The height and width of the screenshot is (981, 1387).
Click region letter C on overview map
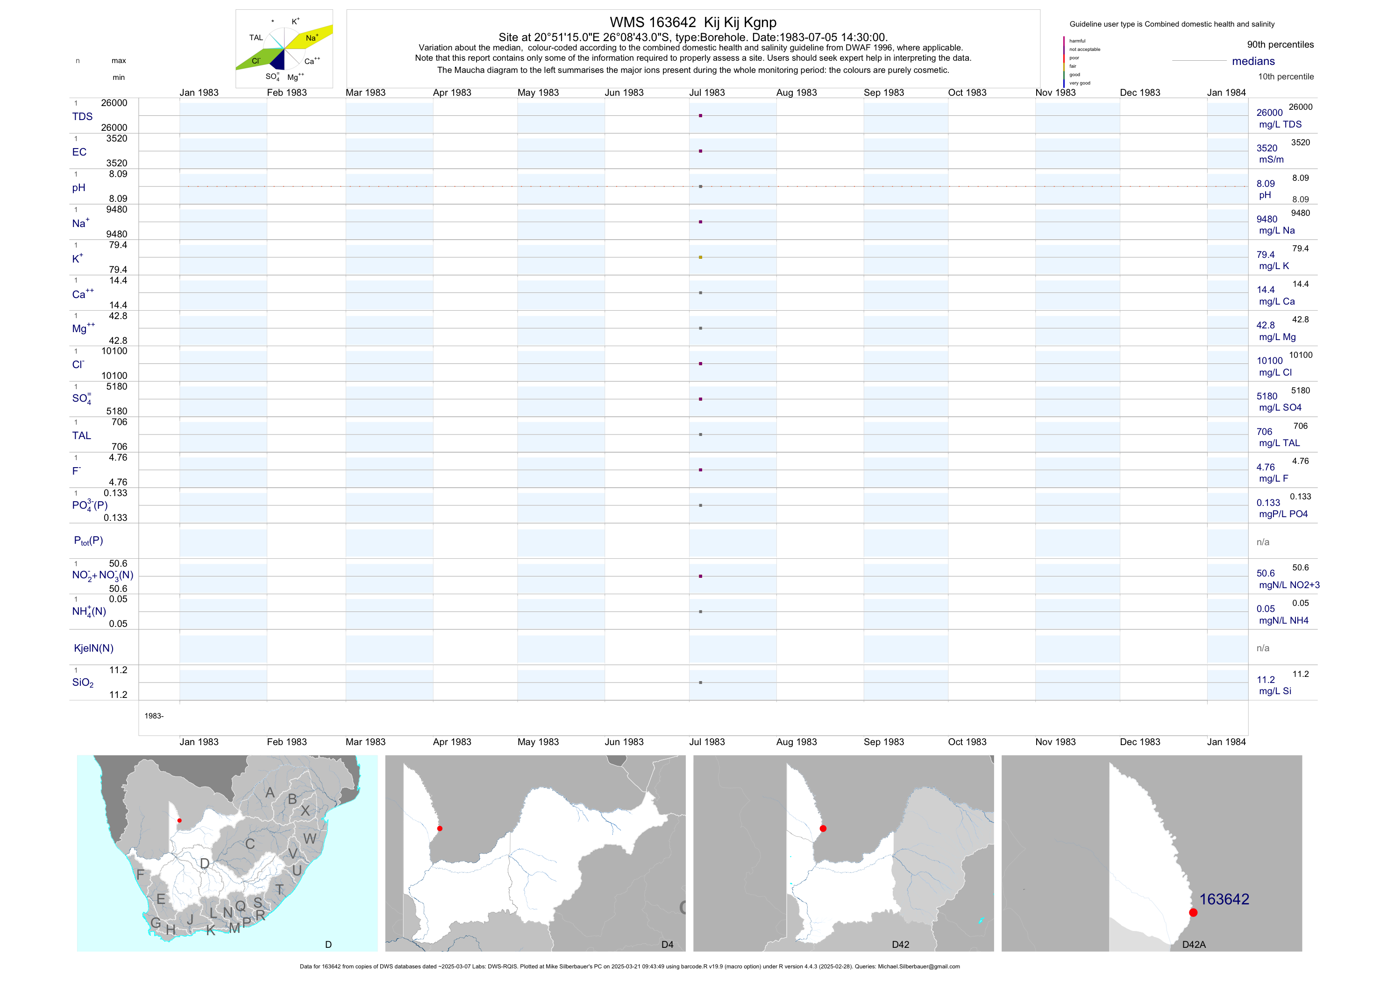point(249,844)
